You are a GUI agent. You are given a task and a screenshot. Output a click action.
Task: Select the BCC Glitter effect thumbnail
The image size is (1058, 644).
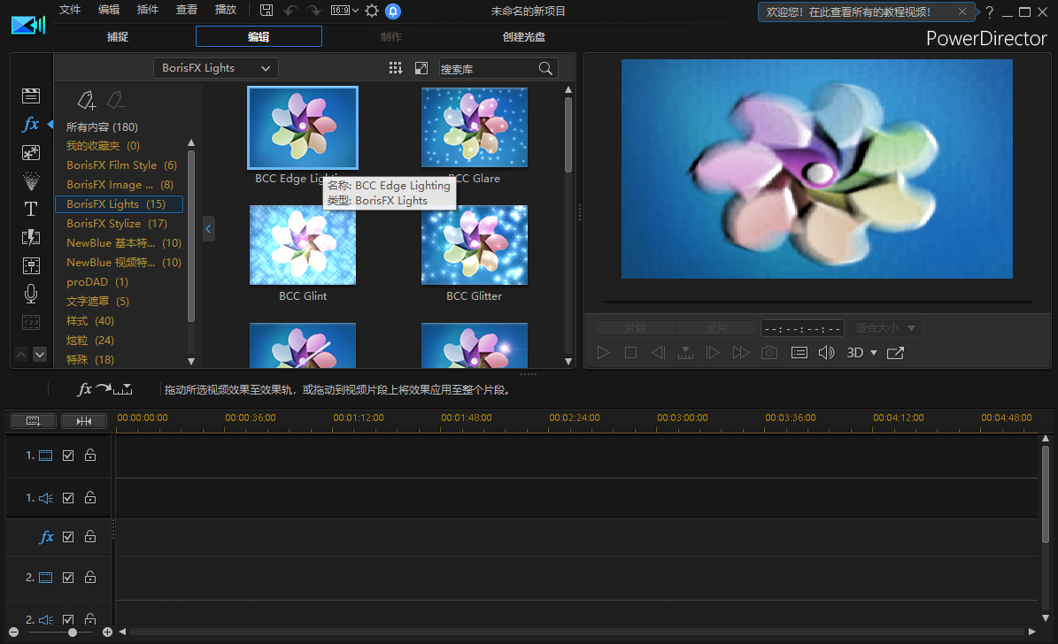coord(475,245)
